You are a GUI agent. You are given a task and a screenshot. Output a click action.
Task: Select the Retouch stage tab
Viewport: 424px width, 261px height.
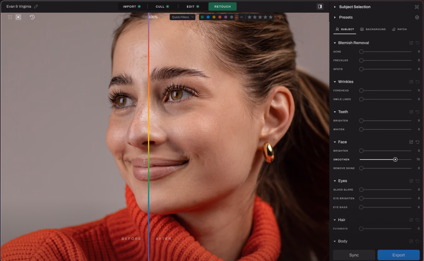click(x=222, y=6)
